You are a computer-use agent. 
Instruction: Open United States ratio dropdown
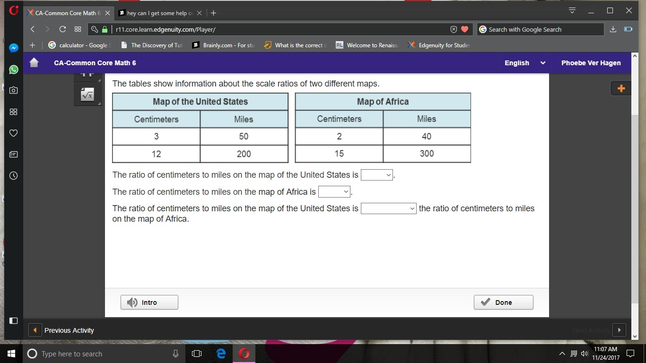click(377, 175)
